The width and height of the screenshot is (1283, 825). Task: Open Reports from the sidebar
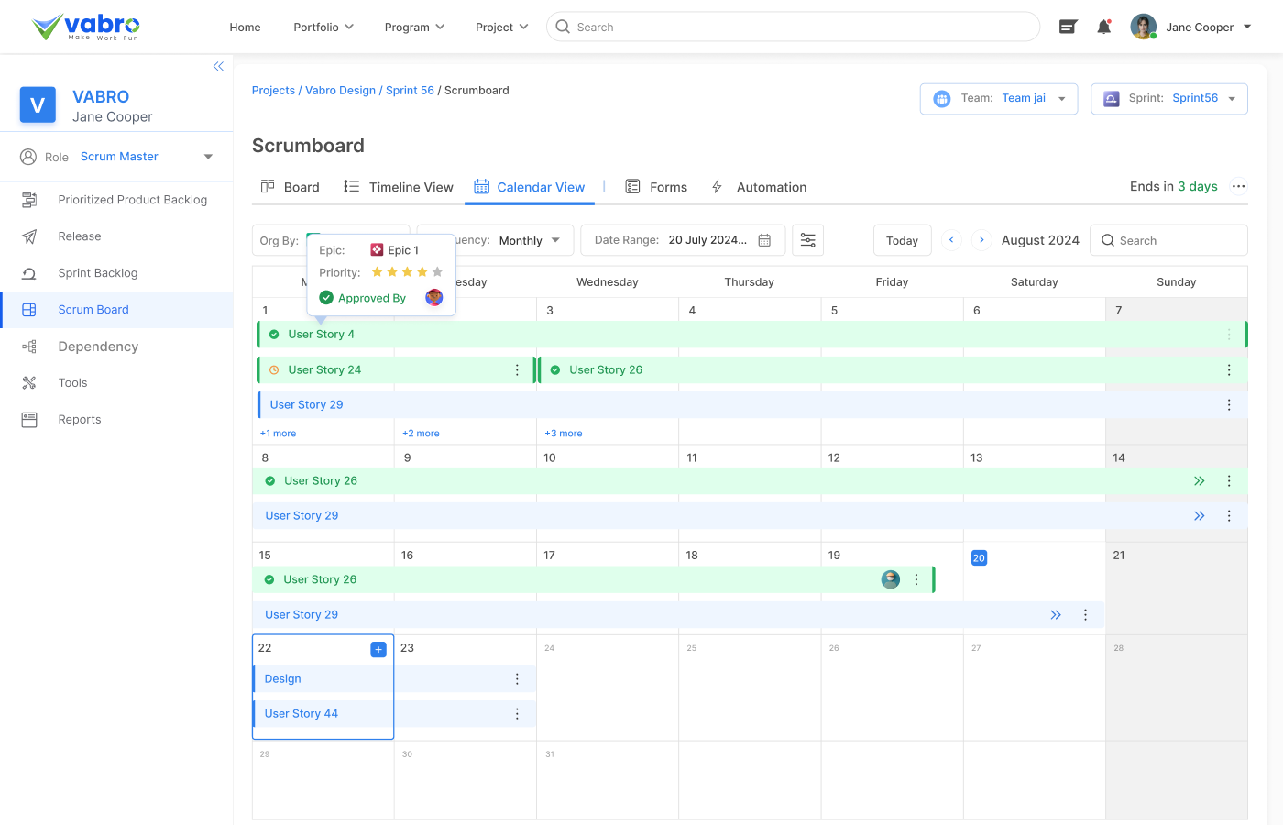tap(28, 419)
